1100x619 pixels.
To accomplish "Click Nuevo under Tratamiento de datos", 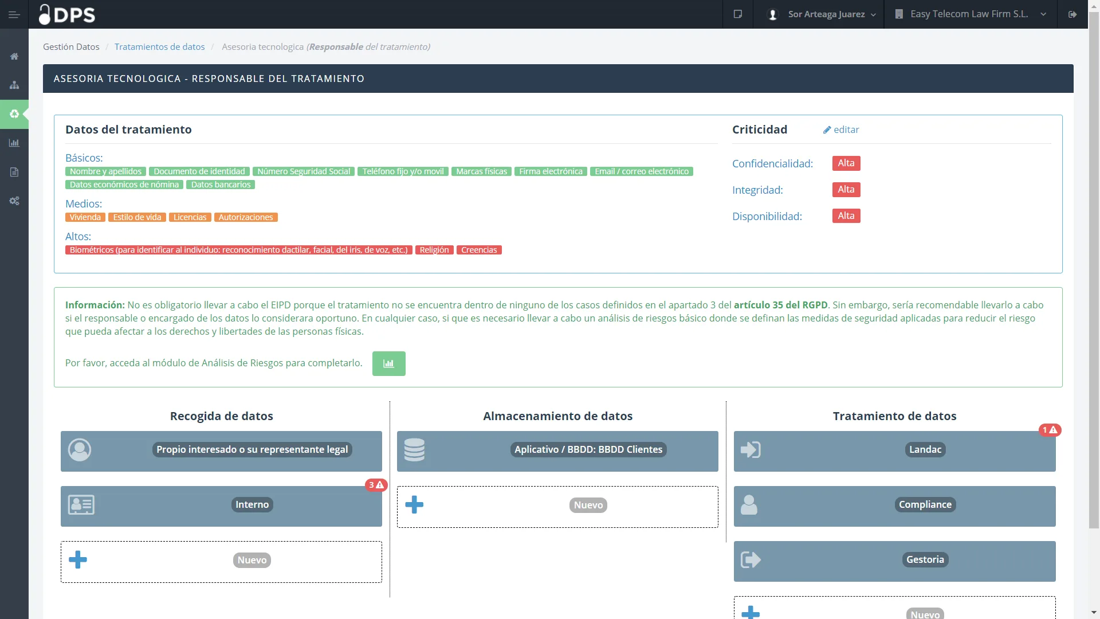I will pos(925,613).
